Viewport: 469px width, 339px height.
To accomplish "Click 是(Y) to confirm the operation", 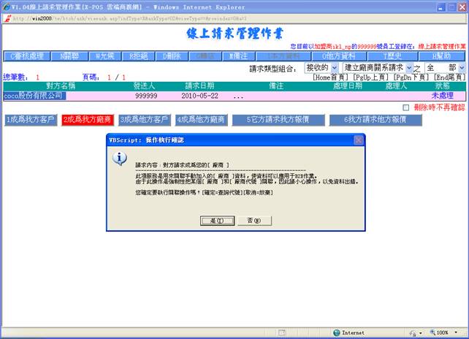I will click(217, 220).
